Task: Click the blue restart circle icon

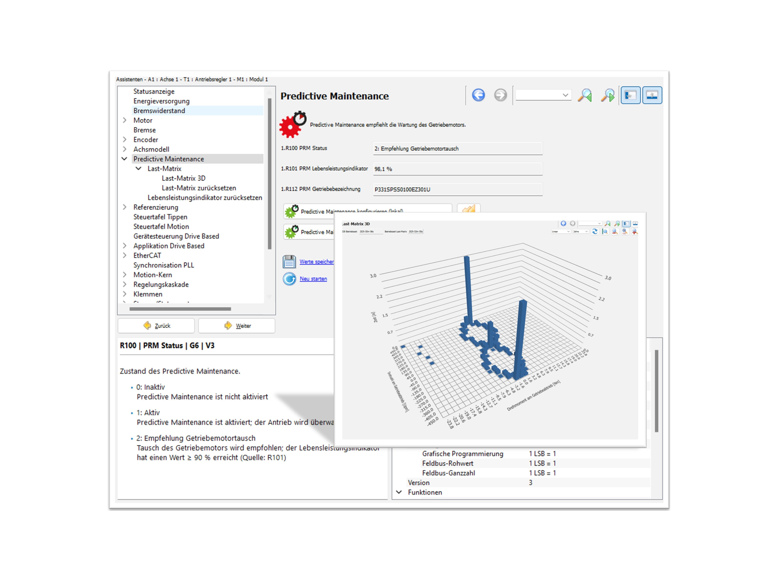Action: click(x=289, y=279)
